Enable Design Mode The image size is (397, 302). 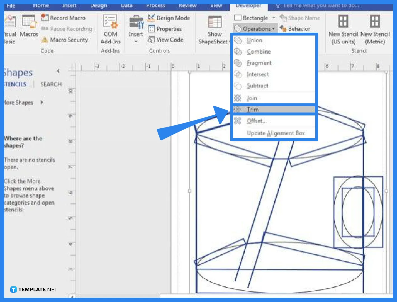169,18
